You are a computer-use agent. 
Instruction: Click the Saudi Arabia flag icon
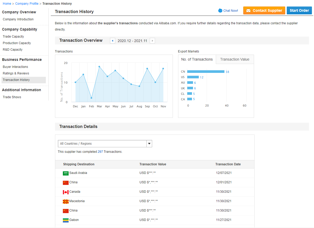pos(66,173)
